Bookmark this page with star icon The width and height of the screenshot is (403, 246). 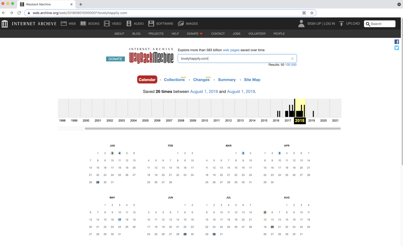(x=312, y=13)
